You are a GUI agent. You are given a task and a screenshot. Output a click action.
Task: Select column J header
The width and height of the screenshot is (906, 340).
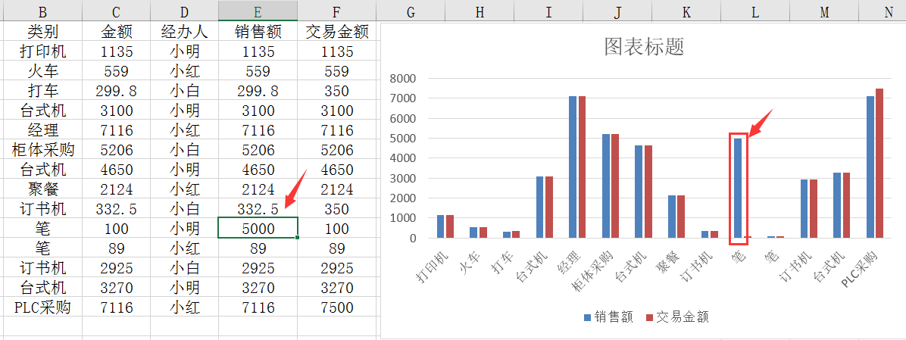(x=617, y=11)
